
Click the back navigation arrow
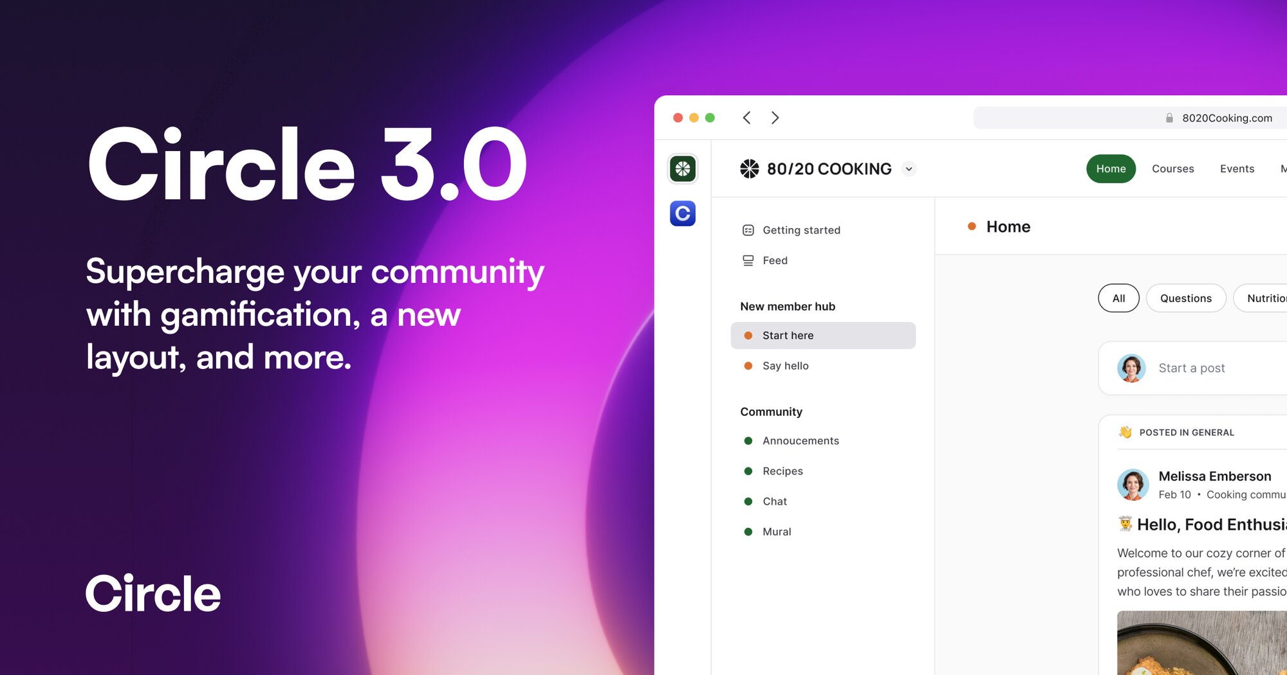746,118
